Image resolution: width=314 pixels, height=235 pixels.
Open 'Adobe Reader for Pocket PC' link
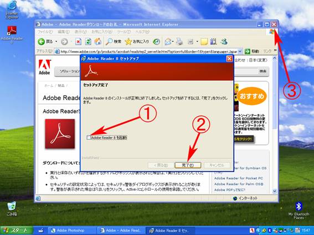coord(239,178)
